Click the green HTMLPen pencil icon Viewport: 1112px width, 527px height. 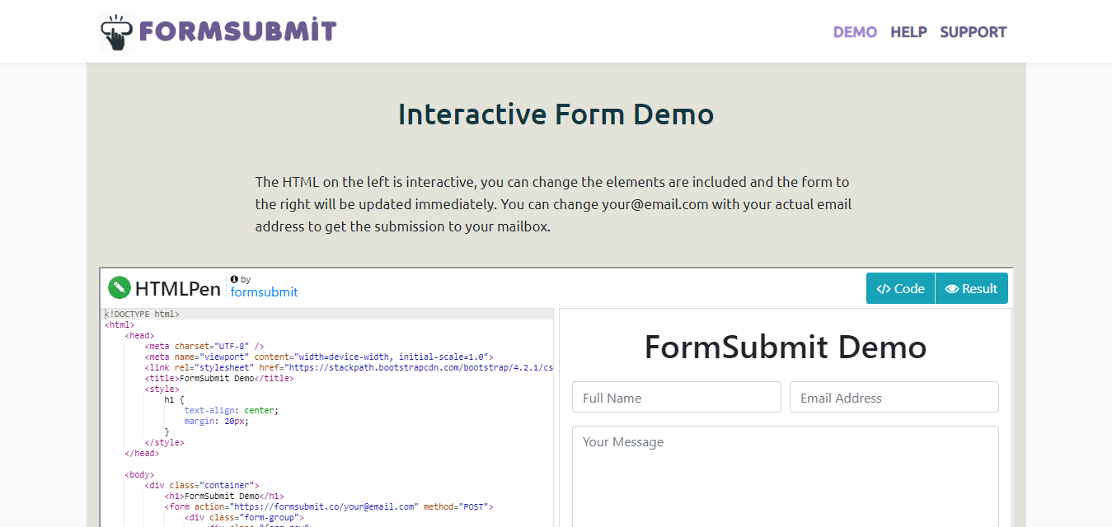click(120, 287)
